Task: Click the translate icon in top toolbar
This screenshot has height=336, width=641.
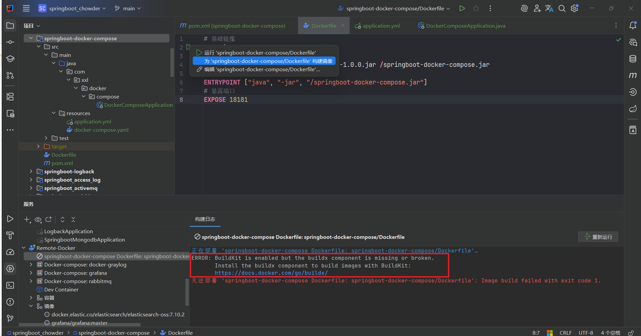Action: pos(549,8)
